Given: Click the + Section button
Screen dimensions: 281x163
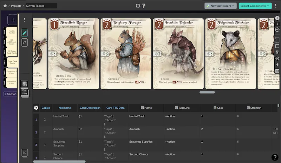Looking at the screenshot, I should (x=11, y=94).
